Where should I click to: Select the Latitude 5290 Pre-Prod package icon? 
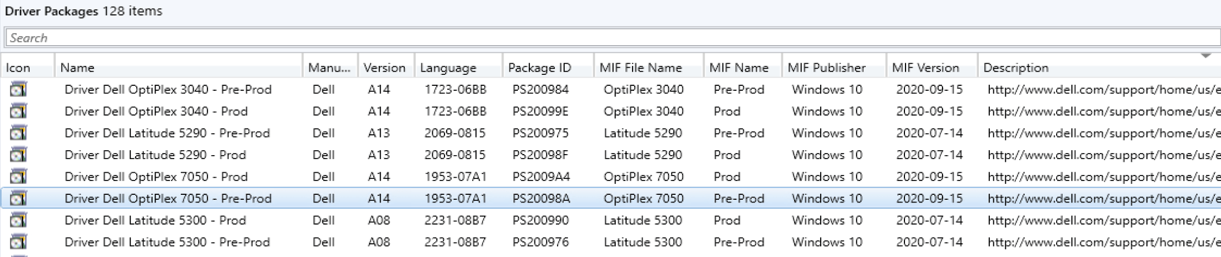(x=18, y=133)
